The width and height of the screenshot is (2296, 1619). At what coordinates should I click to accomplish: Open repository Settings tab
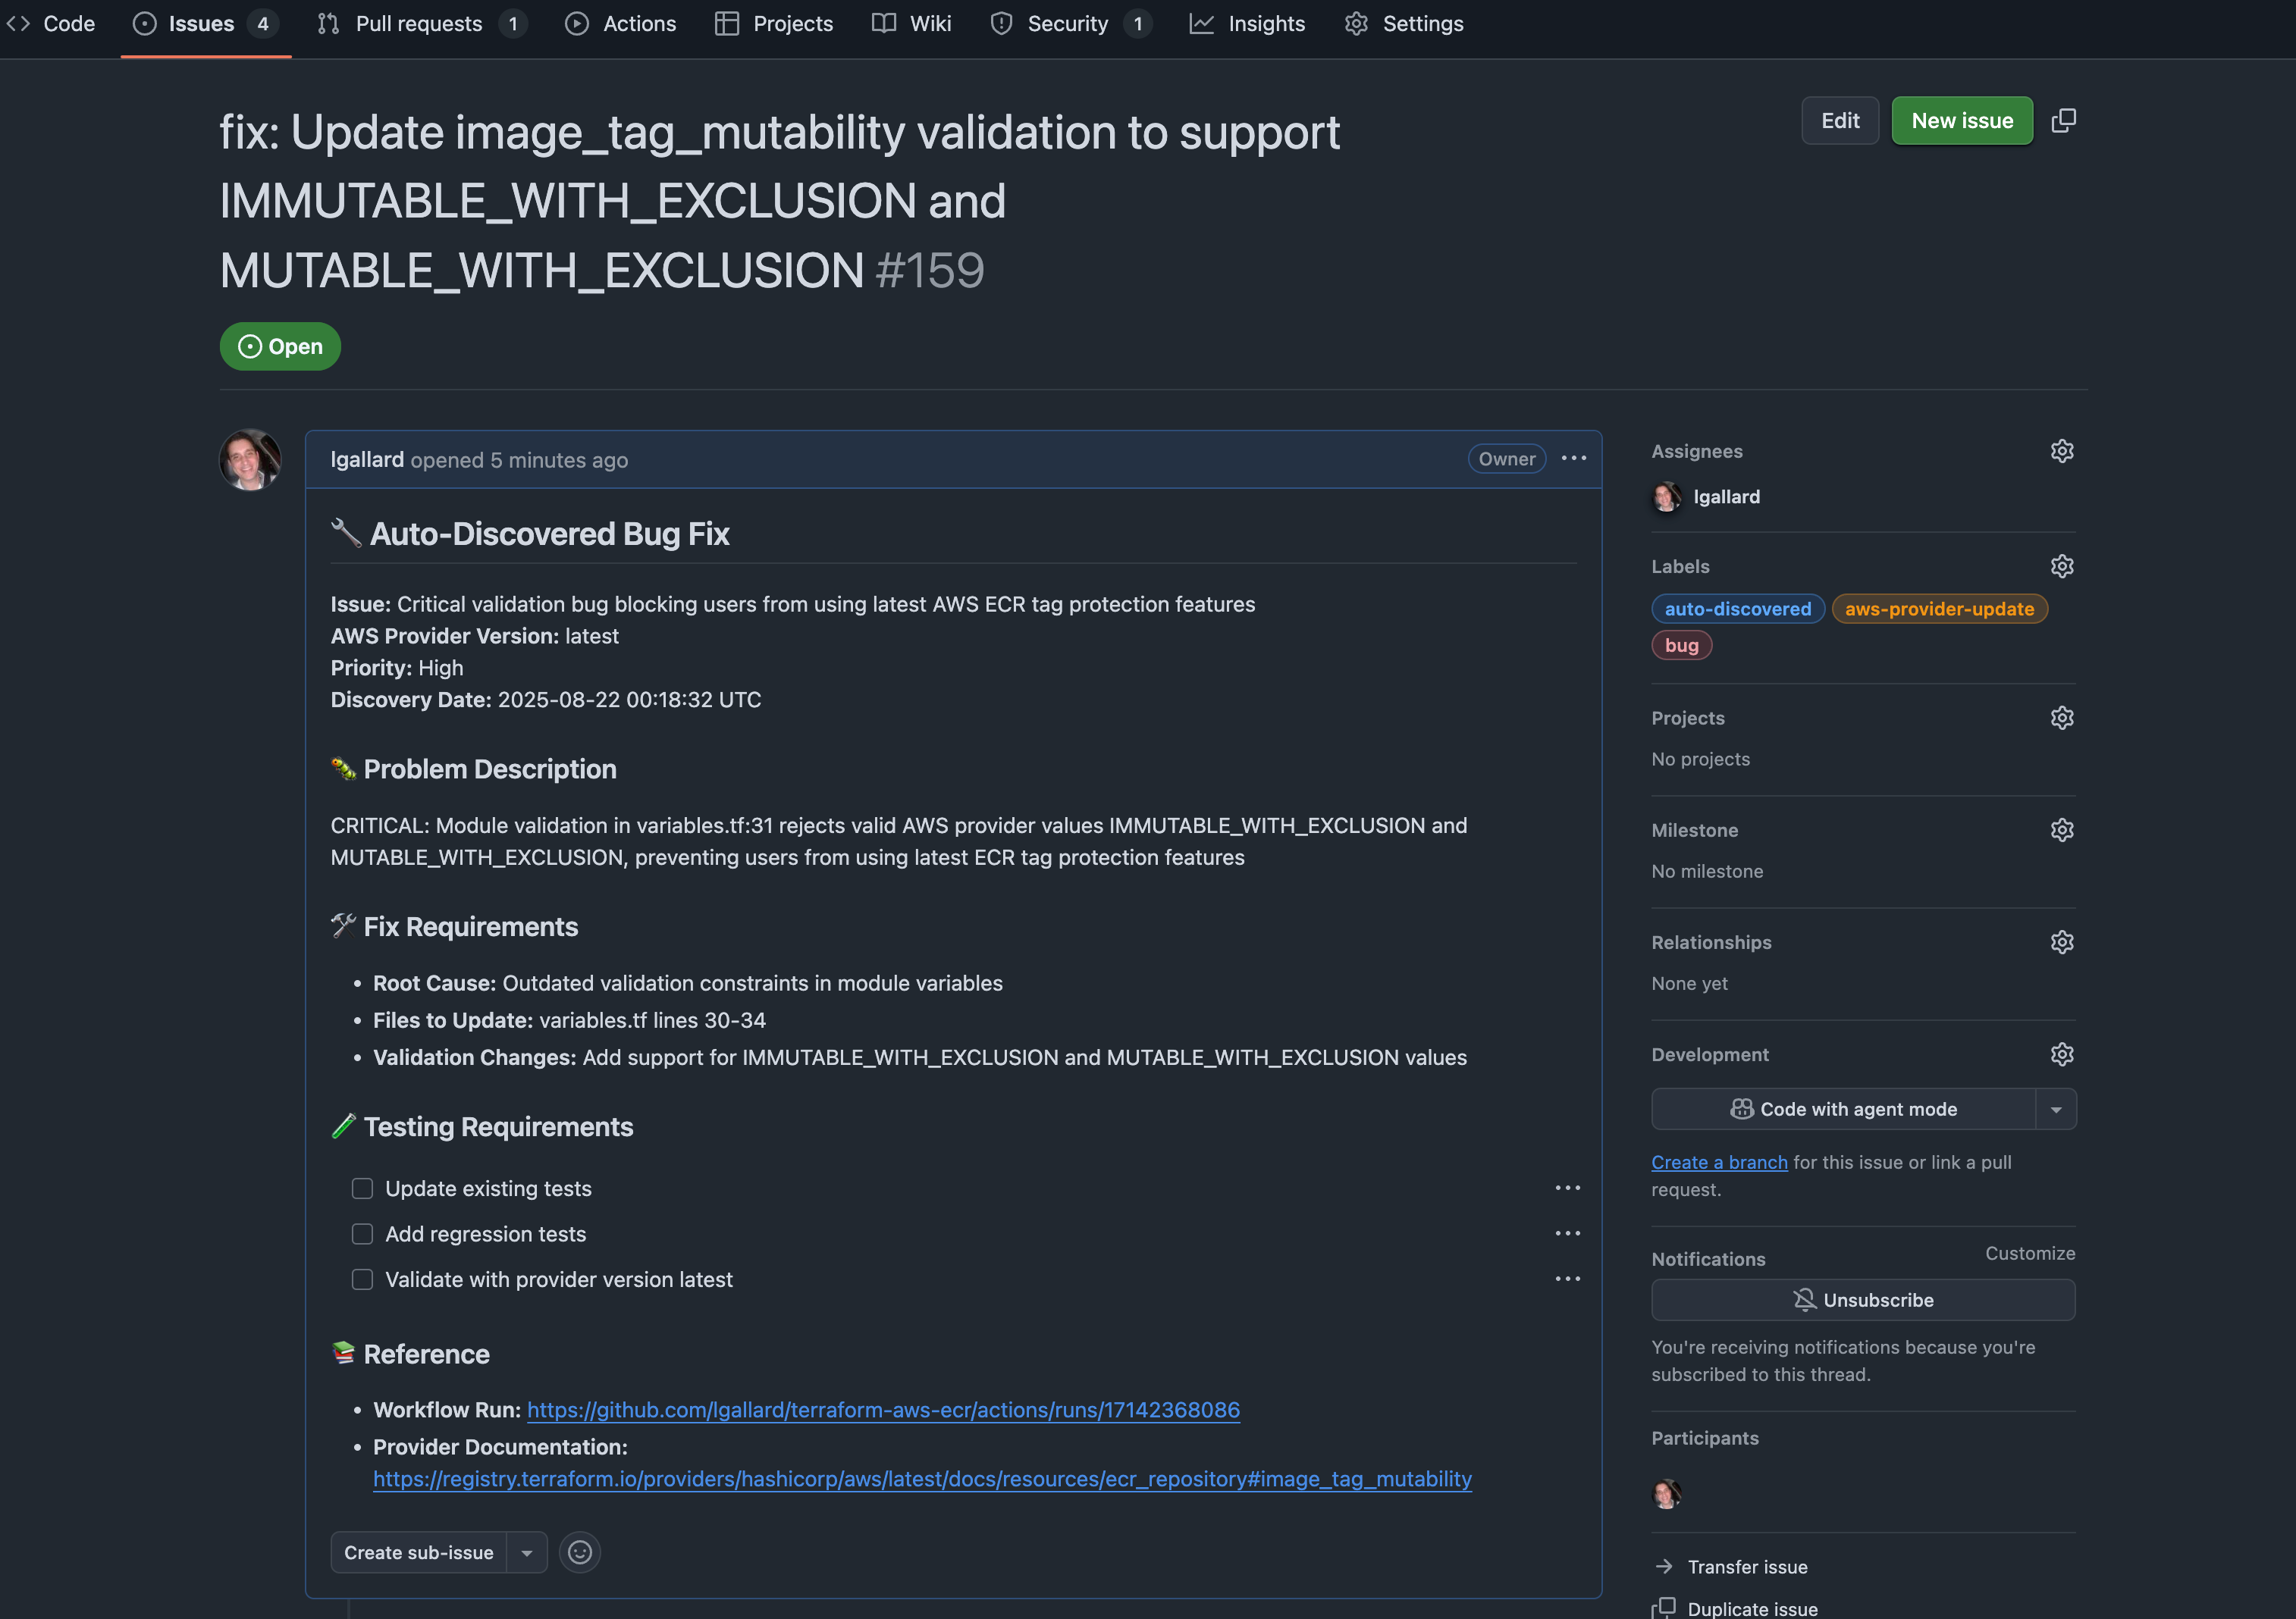point(1404,24)
